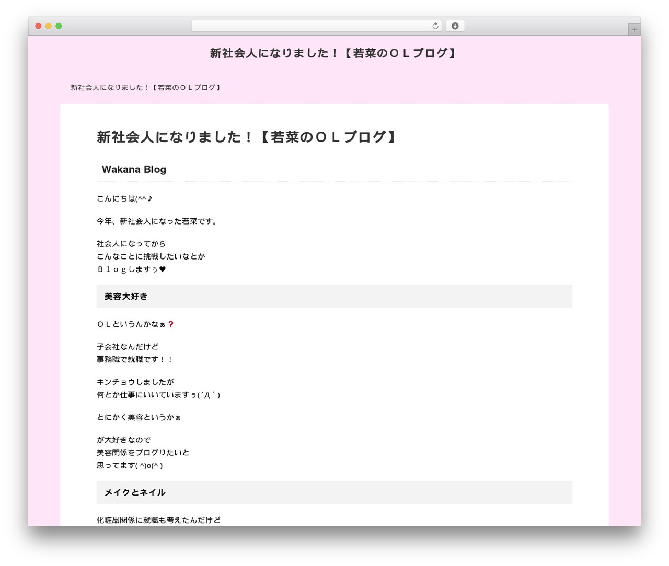Select the line '思ってます( ^)o(^ )'
Screen dimensions: 669x566
pos(130,466)
